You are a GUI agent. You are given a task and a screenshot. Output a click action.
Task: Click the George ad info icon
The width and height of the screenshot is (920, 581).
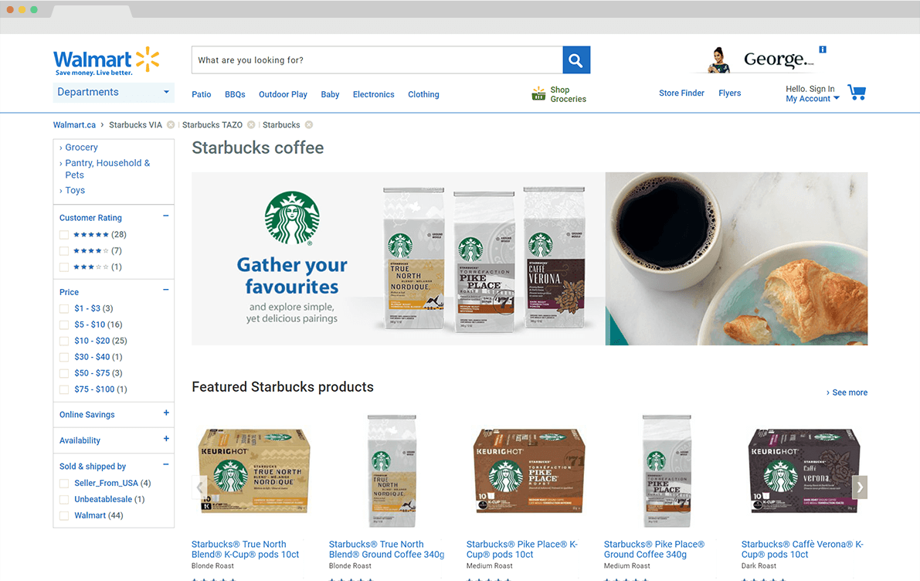(823, 50)
